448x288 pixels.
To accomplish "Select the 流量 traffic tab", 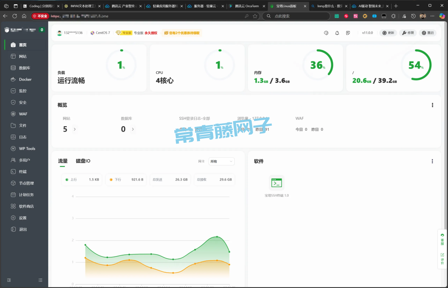I will click(63, 161).
